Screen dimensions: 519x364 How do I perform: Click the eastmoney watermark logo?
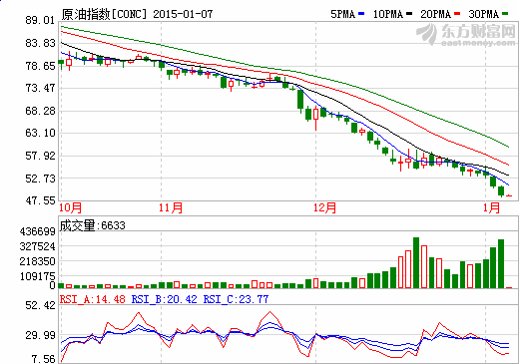(466, 34)
